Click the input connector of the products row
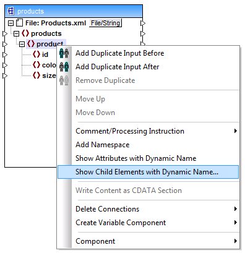 tap(5, 33)
